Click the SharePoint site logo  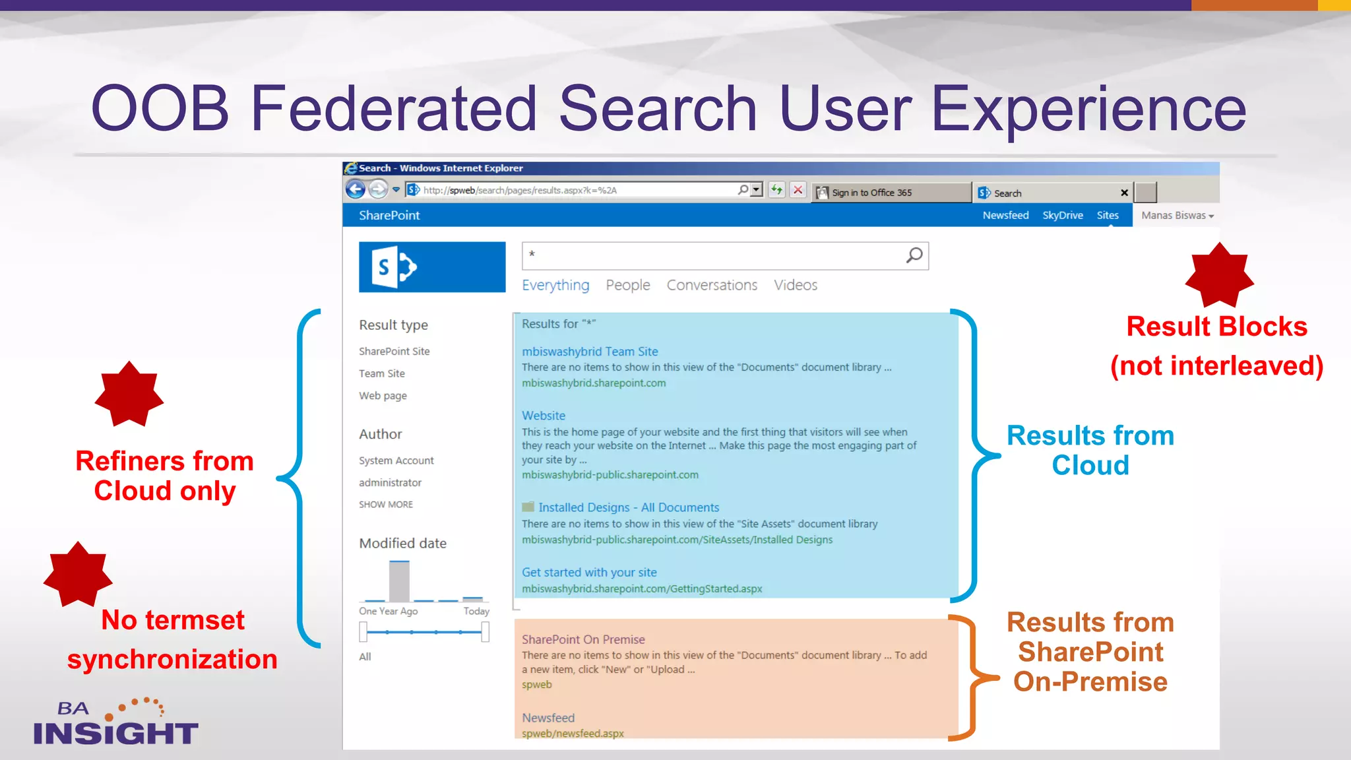pos(432,267)
